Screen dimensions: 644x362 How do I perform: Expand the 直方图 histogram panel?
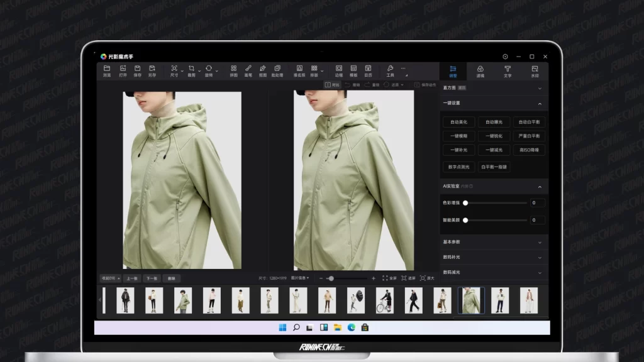539,88
